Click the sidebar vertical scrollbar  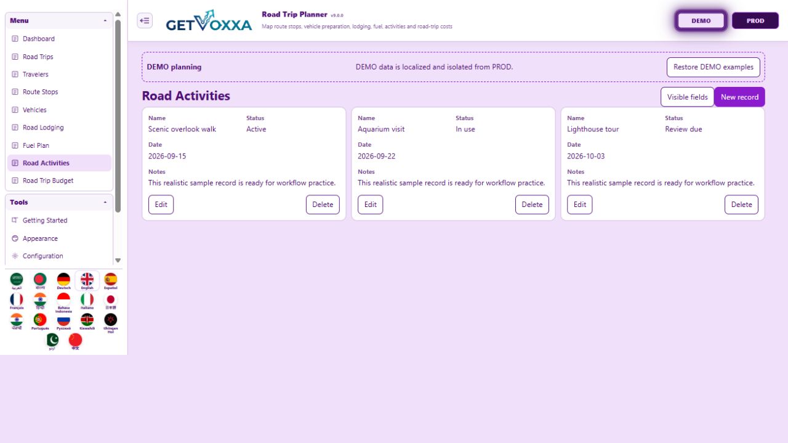[118, 116]
